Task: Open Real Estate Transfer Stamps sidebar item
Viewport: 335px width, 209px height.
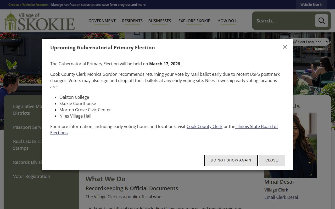Action: click(x=27, y=145)
